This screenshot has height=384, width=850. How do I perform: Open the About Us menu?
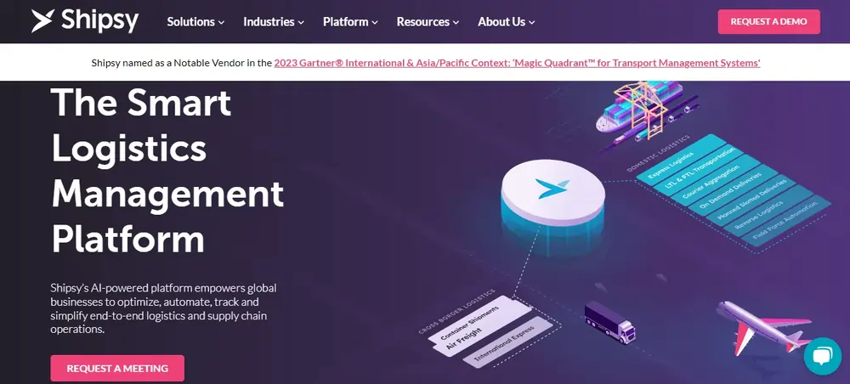coord(507,22)
